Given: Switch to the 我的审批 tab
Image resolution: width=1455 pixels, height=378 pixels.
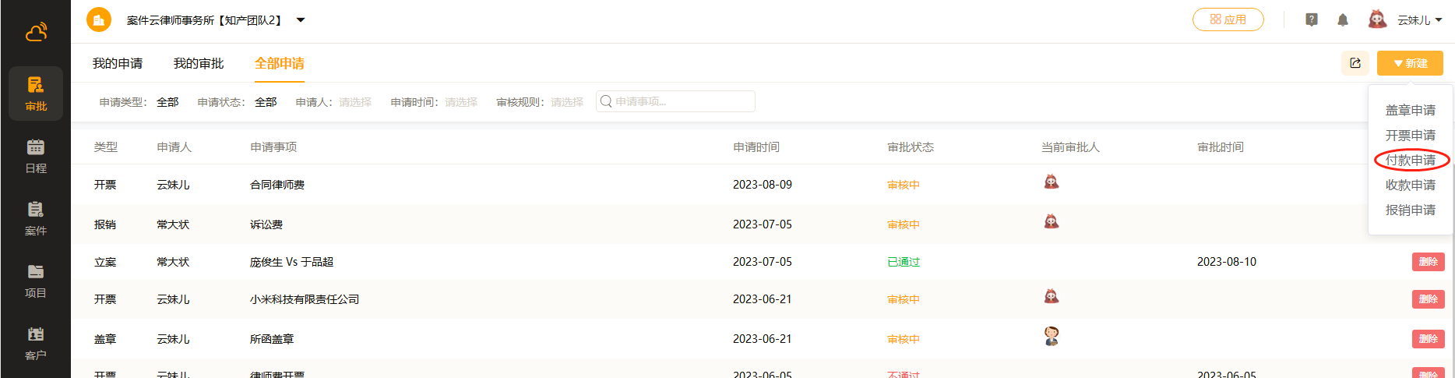Looking at the screenshot, I should 199,63.
